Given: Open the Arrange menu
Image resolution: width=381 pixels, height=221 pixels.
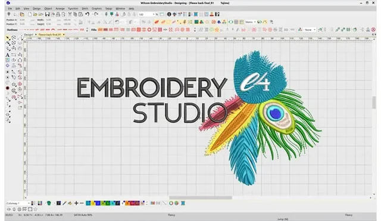Looking at the screenshot, I should [60, 8].
